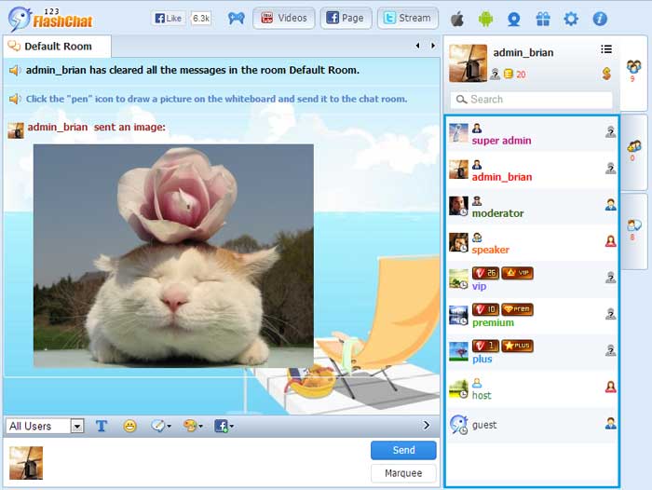Expand the toolbar with right chevron
Screen dimensions: 652x490
click(427, 425)
